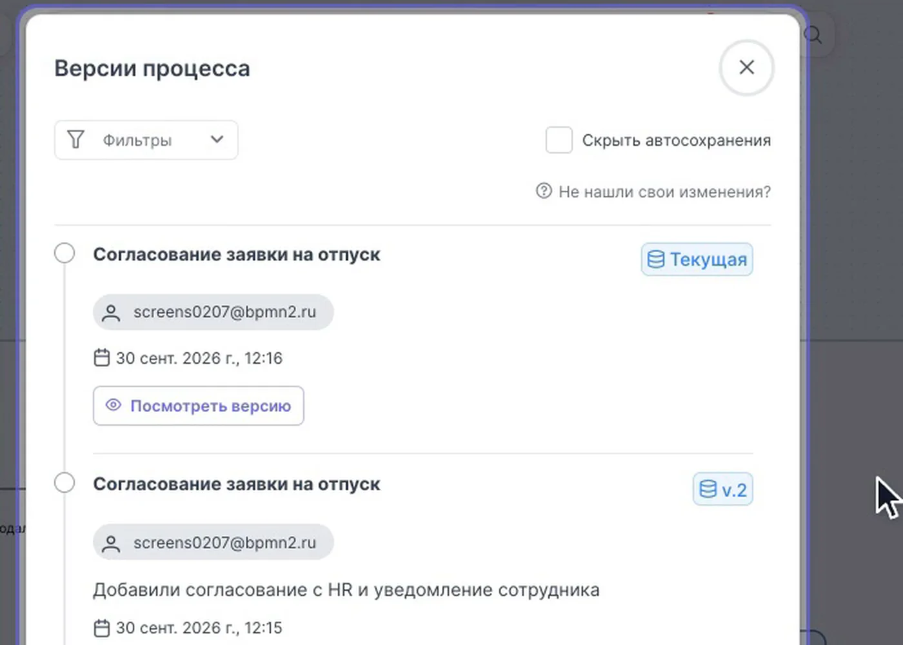Open the Фильтры dropdown
This screenshot has width=903, height=645.
pyautogui.click(x=146, y=140)
